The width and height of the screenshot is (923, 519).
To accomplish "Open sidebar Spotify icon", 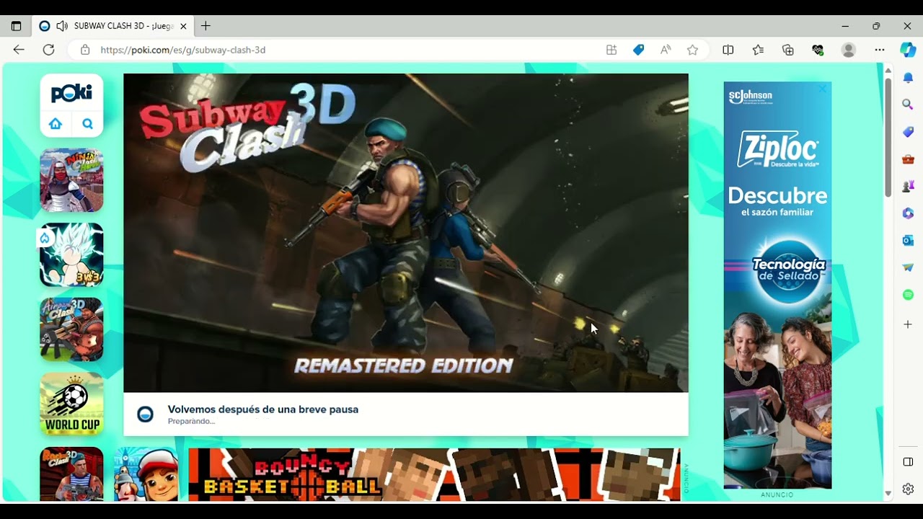I will pyautogui.click(x=908, y=295).
